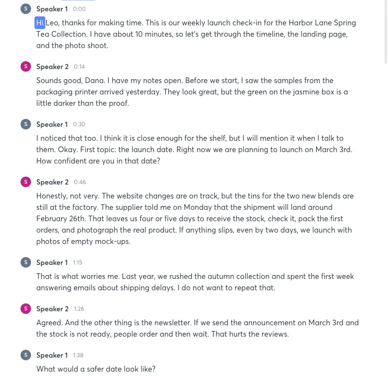Click the vertical scrollbar thumb
Image resolution: width=388 pixels, height=376 pixels.
click(x=386, y=32)
